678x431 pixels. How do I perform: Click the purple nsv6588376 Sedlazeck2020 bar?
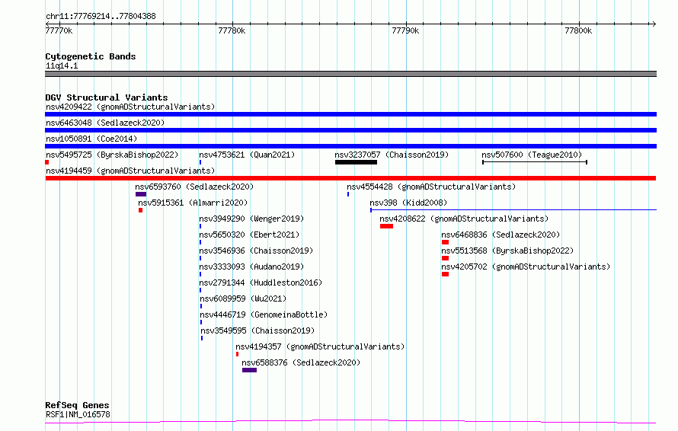[250, 370]
